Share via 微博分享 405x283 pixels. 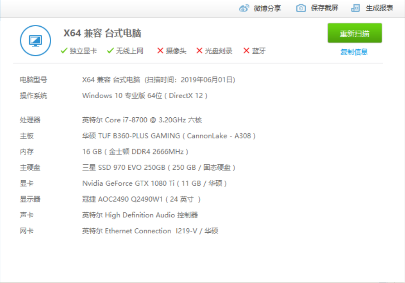267,8
